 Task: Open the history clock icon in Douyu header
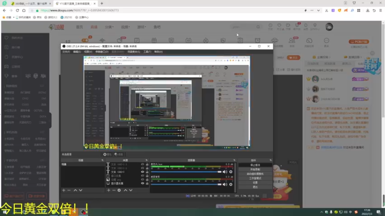[x=270, y=25]
